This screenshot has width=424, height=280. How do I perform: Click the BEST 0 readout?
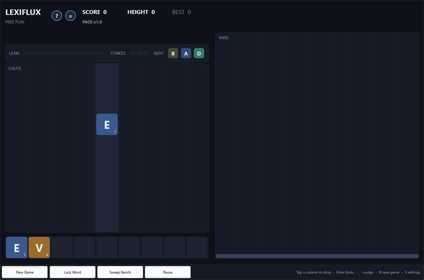pyautogui.click(x=181, y=12)
